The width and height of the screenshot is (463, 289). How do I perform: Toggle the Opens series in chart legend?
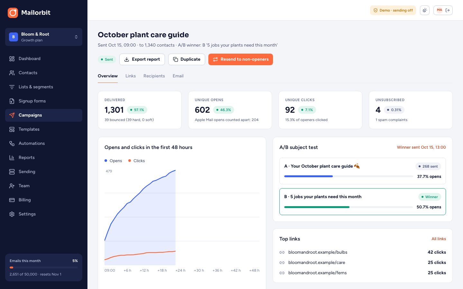(x=113, y=161)
